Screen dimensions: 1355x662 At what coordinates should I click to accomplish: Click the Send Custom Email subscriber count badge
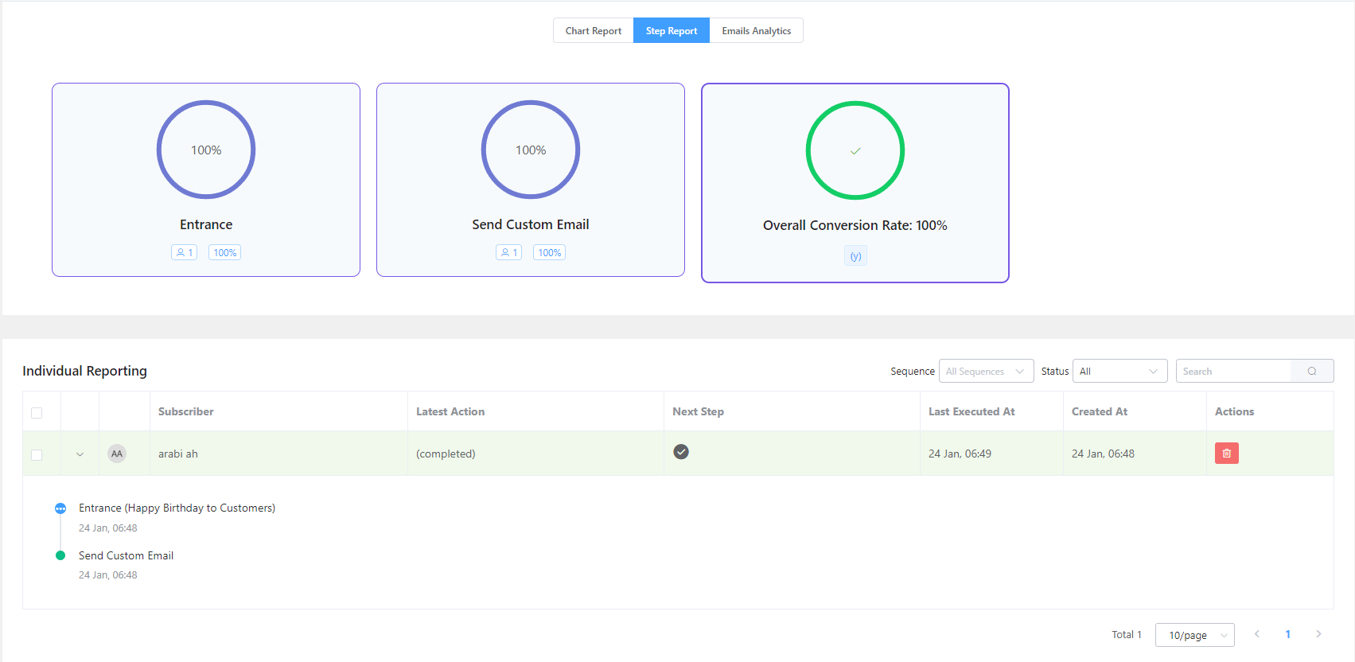click(509, 252)
